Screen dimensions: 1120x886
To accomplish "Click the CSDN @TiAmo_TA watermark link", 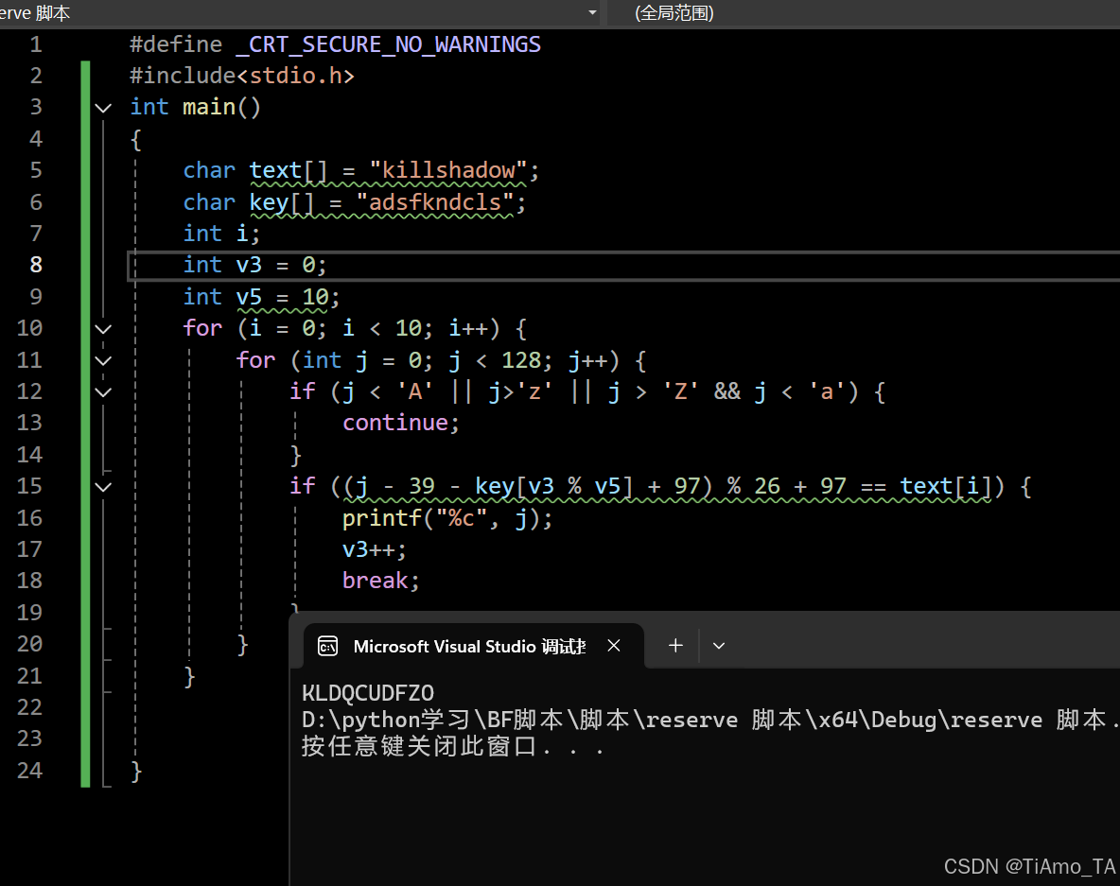I will coord(1028,866).
